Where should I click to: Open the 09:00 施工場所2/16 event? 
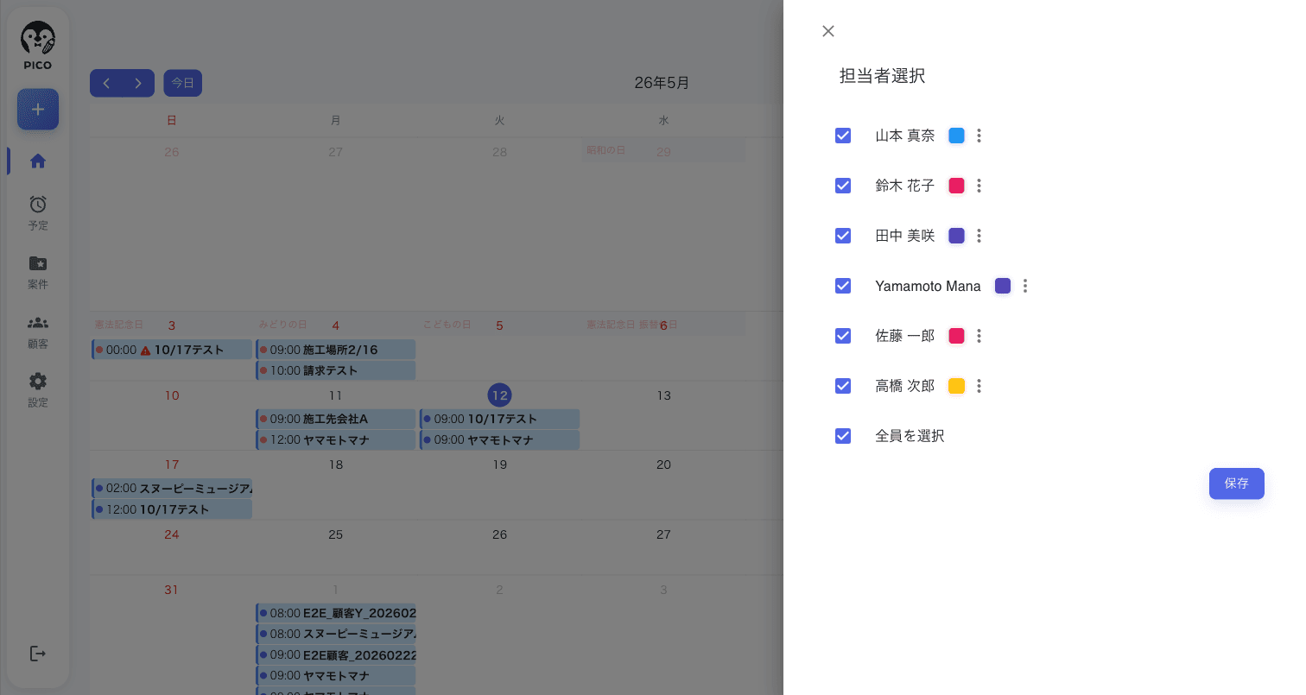point(336,350)
